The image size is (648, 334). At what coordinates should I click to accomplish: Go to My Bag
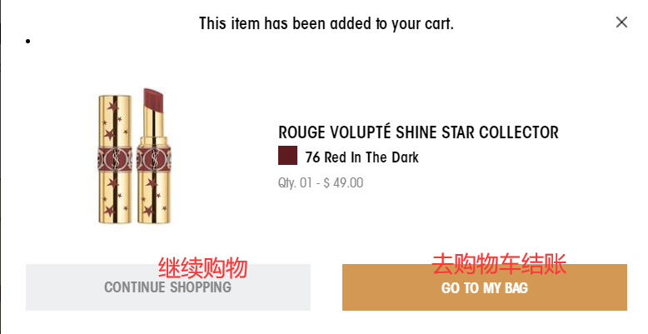click(x=484, y=287)
